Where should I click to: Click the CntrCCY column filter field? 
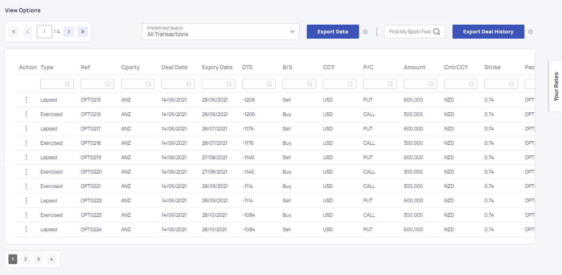coord(461,84)
